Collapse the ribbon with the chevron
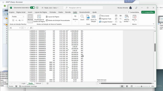The image size is (163, 91). pos(154,24)
